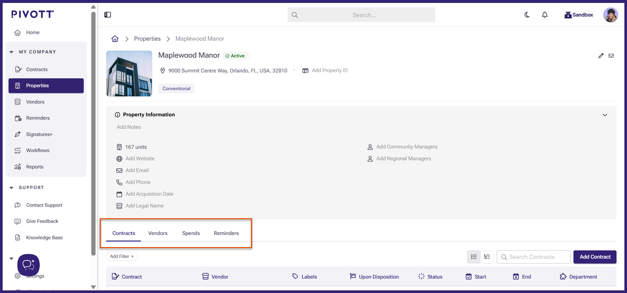Click the Add Contract button

595,257
